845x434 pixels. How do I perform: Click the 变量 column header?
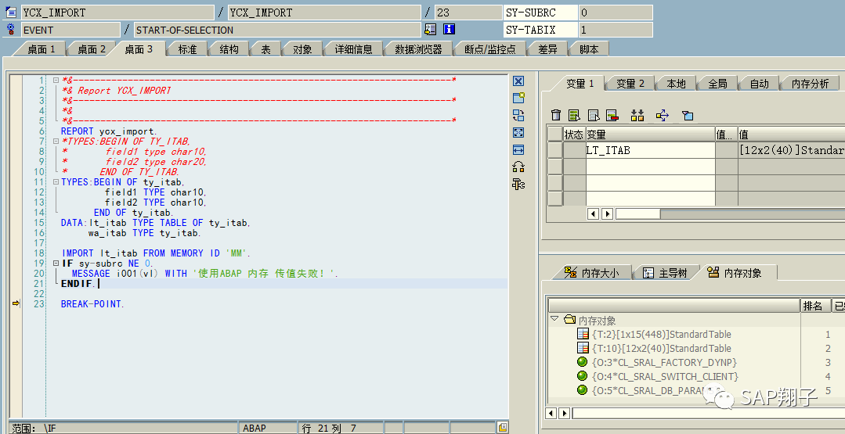coord(651,134)
